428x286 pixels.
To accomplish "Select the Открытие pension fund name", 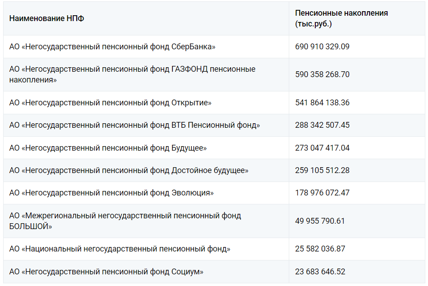I will point(110,103).
